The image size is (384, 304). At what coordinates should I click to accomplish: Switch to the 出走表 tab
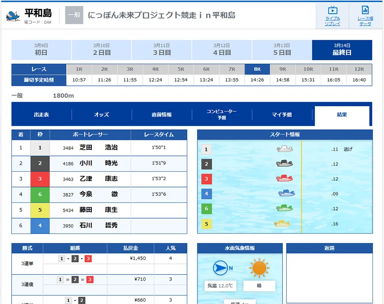click(x=41, y=115)
